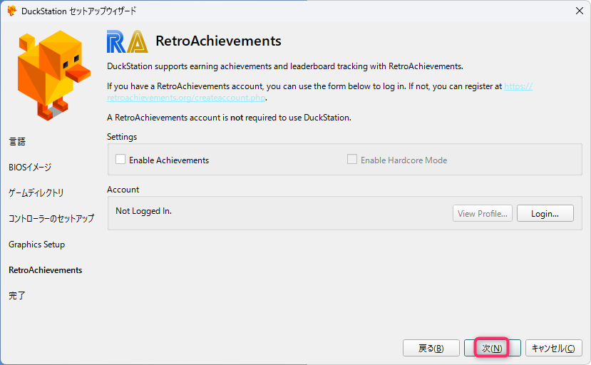This screenshot has height=365, width=591.
Task: Click the RetroAchievements RA logo
Action: [126, 42]
